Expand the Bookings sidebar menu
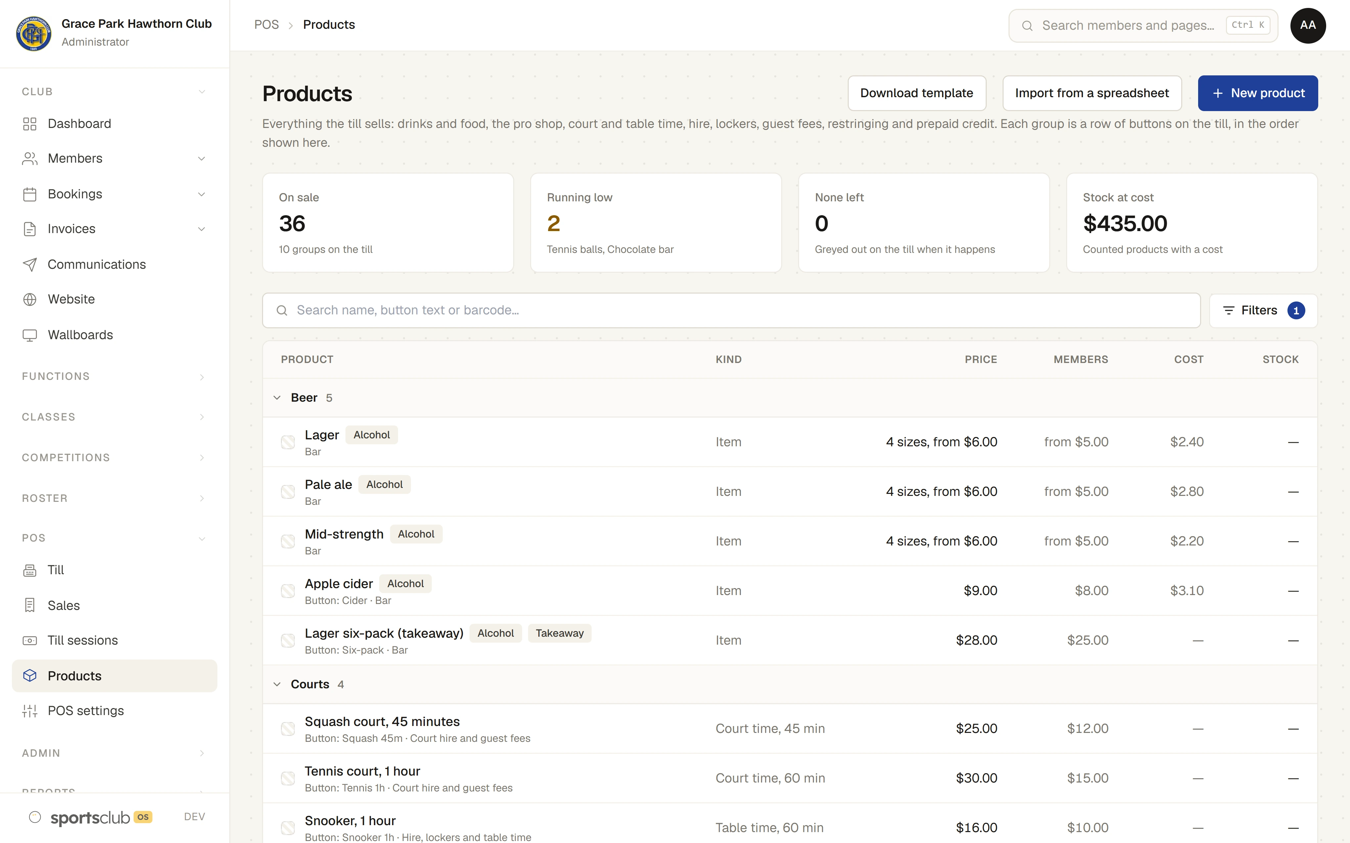This screenshot has height=843, width=1350. pos(114,194)
